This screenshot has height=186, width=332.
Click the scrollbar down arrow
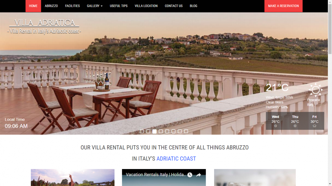(330, 184)
